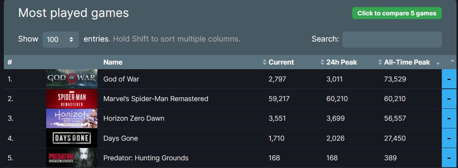The image size is (458, 168).
Task: Remove Predator: Hunting Grounds from comparison
Action: point(449,158)
